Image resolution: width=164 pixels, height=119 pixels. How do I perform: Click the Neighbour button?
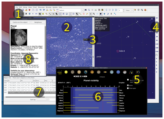(x=38, y=22)
